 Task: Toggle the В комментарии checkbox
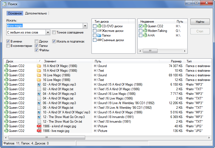[8, 46]
